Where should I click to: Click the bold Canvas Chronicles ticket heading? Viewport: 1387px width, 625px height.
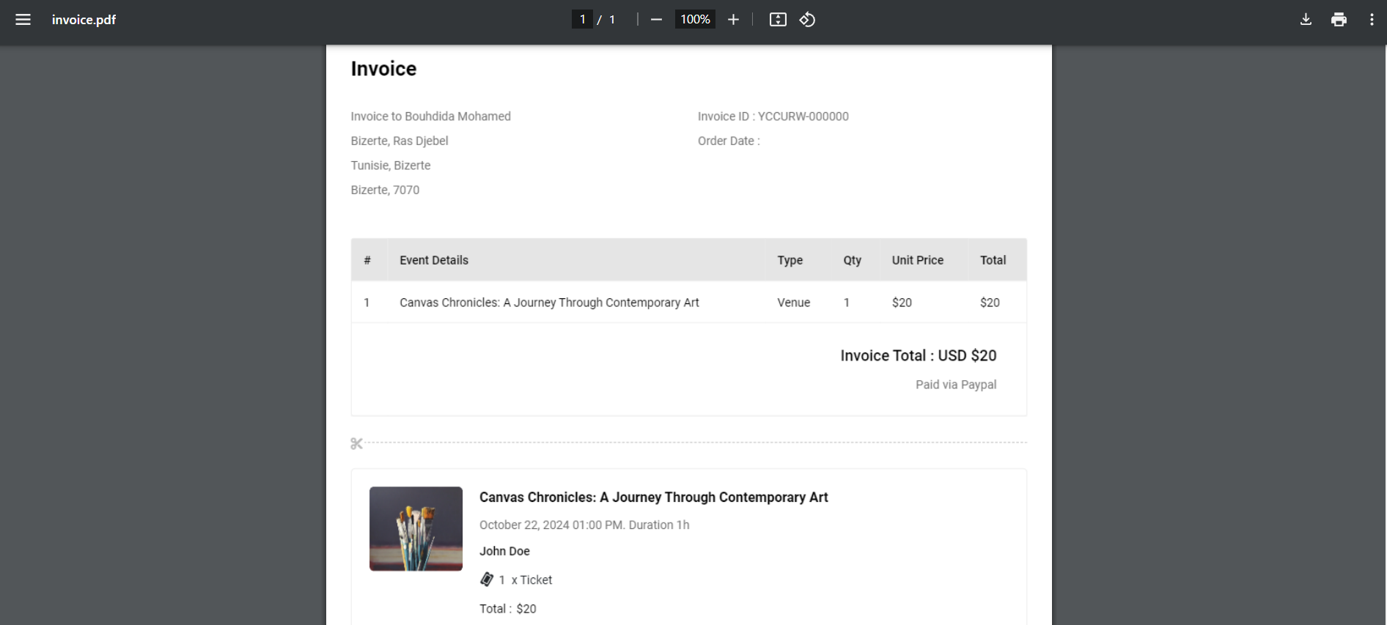653,497
